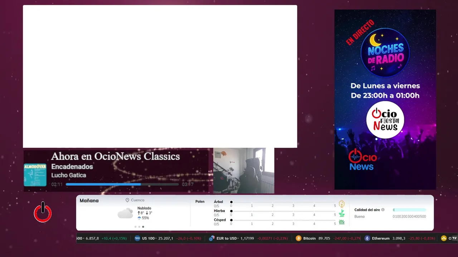Click the Calidad del aire label
The image size is (458, 257).
click(367, 210)
